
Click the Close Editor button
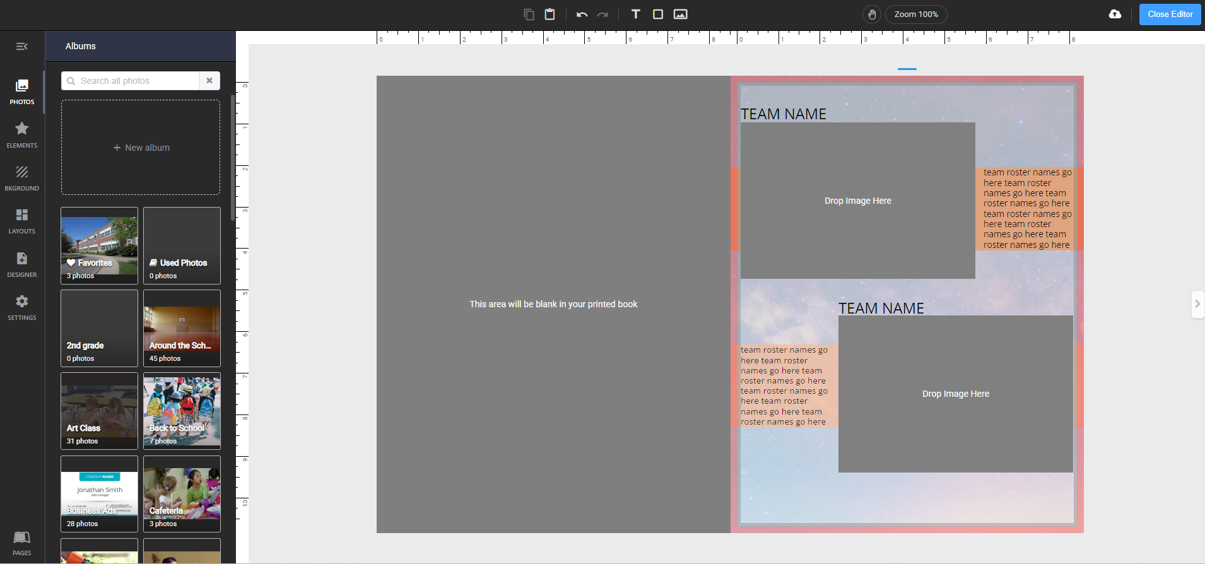[1170, 15]
